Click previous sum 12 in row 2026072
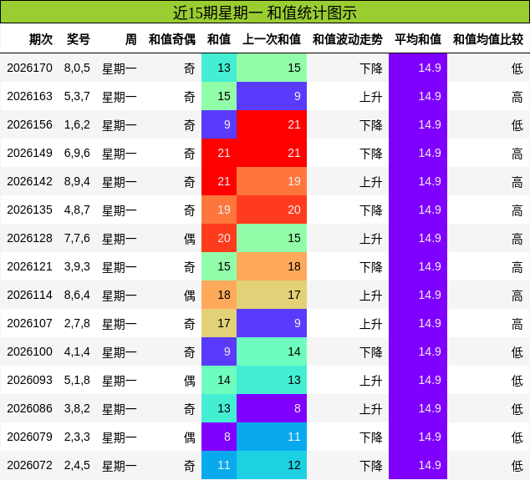Screen dimensions: 530x480 272,465
